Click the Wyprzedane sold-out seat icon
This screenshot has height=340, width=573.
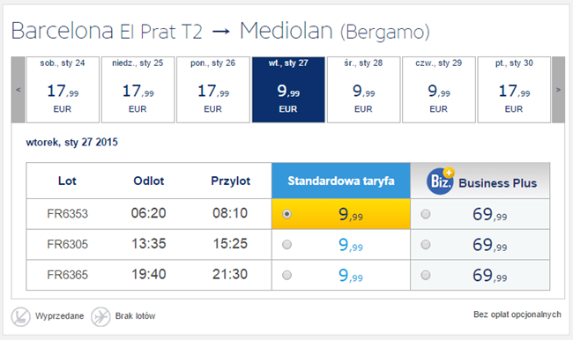pos(21,316)
